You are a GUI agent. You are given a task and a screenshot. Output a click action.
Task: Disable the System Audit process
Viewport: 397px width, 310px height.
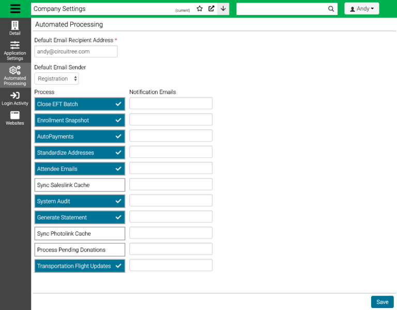pos(80,201)
